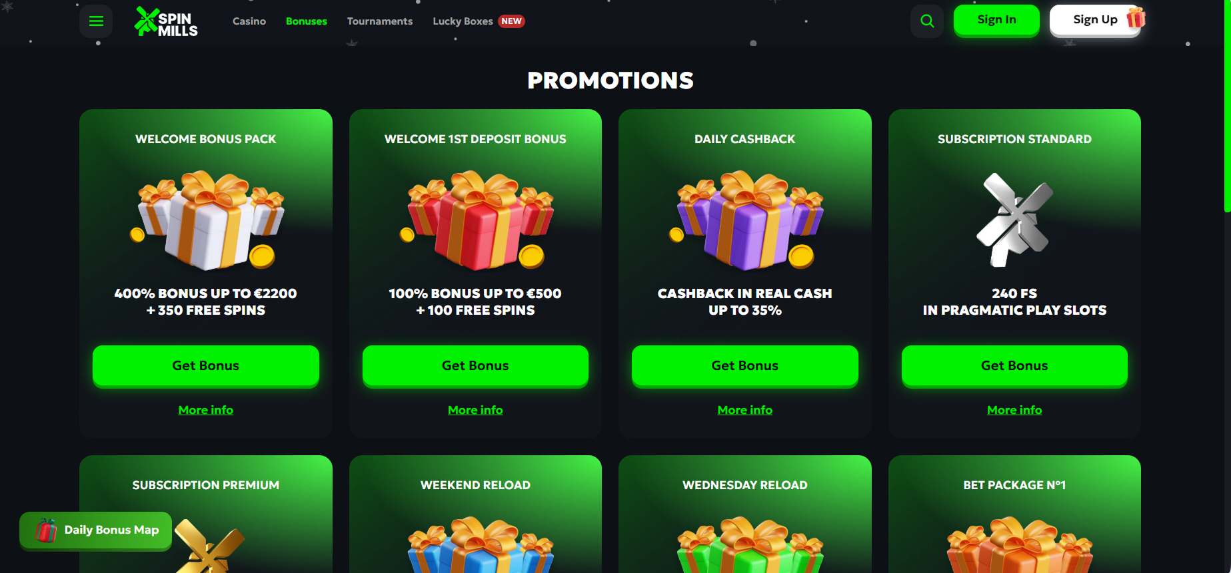Get Bonus for Daily Cashback
The image size is (1231, 573).
tap(745, 365)
